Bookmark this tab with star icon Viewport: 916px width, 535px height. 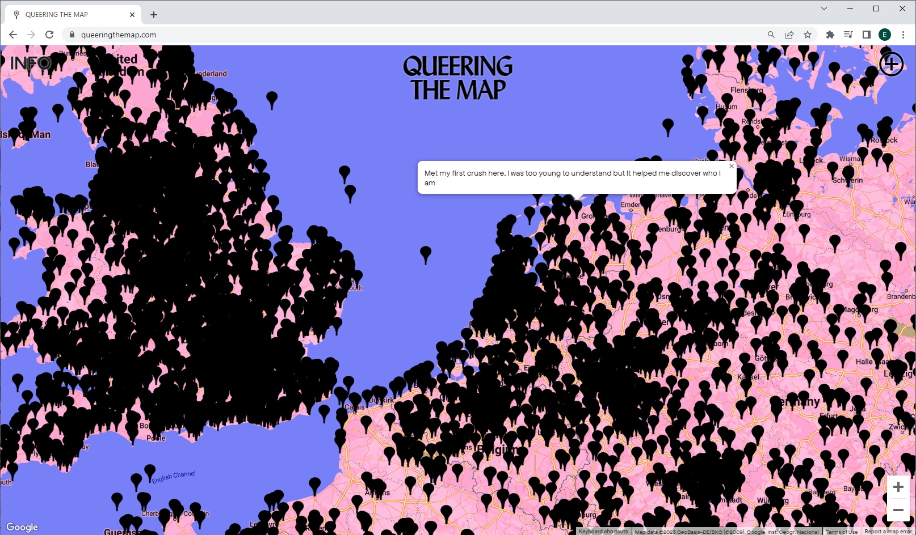tap(808, 35)
